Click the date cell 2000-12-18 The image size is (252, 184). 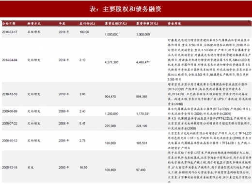click(x=10, y=168)
